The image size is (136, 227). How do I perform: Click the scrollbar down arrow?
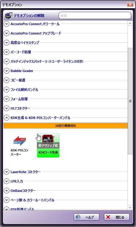pos(130,207)
